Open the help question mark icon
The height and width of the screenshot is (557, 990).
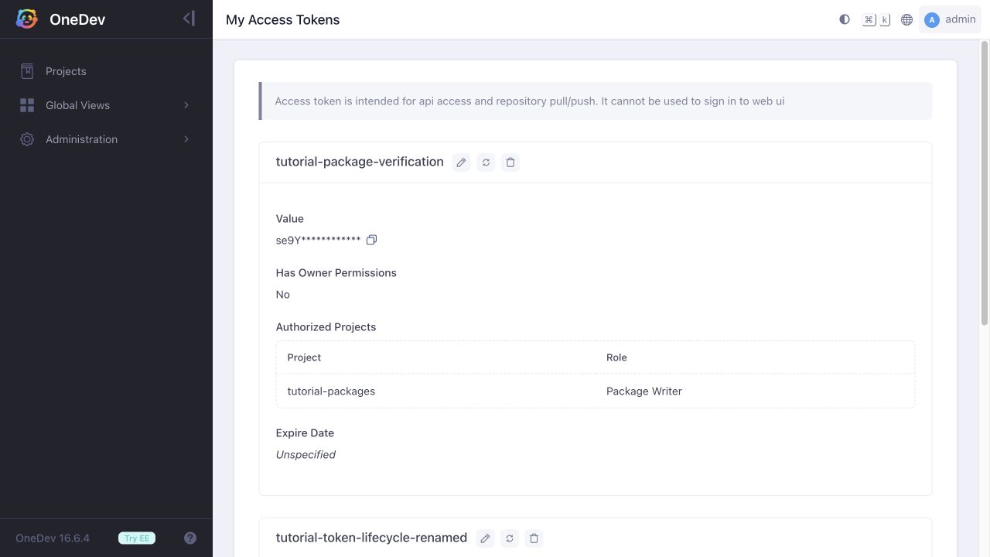click(x=190, y=538)
